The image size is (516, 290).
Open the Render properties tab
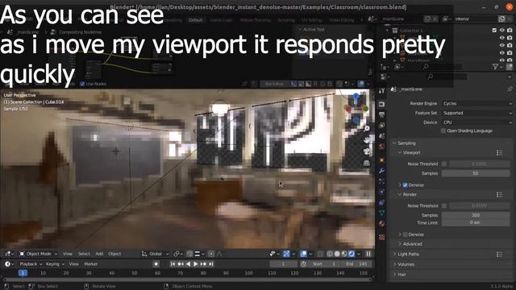click(x=381, y=104)
